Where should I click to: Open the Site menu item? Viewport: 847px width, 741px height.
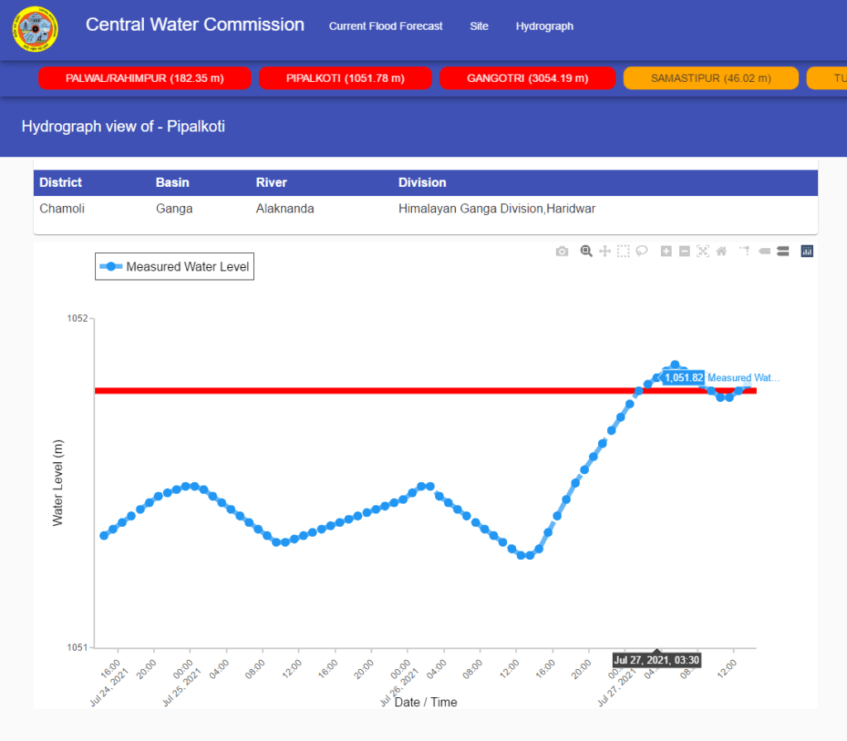[479, 26]
